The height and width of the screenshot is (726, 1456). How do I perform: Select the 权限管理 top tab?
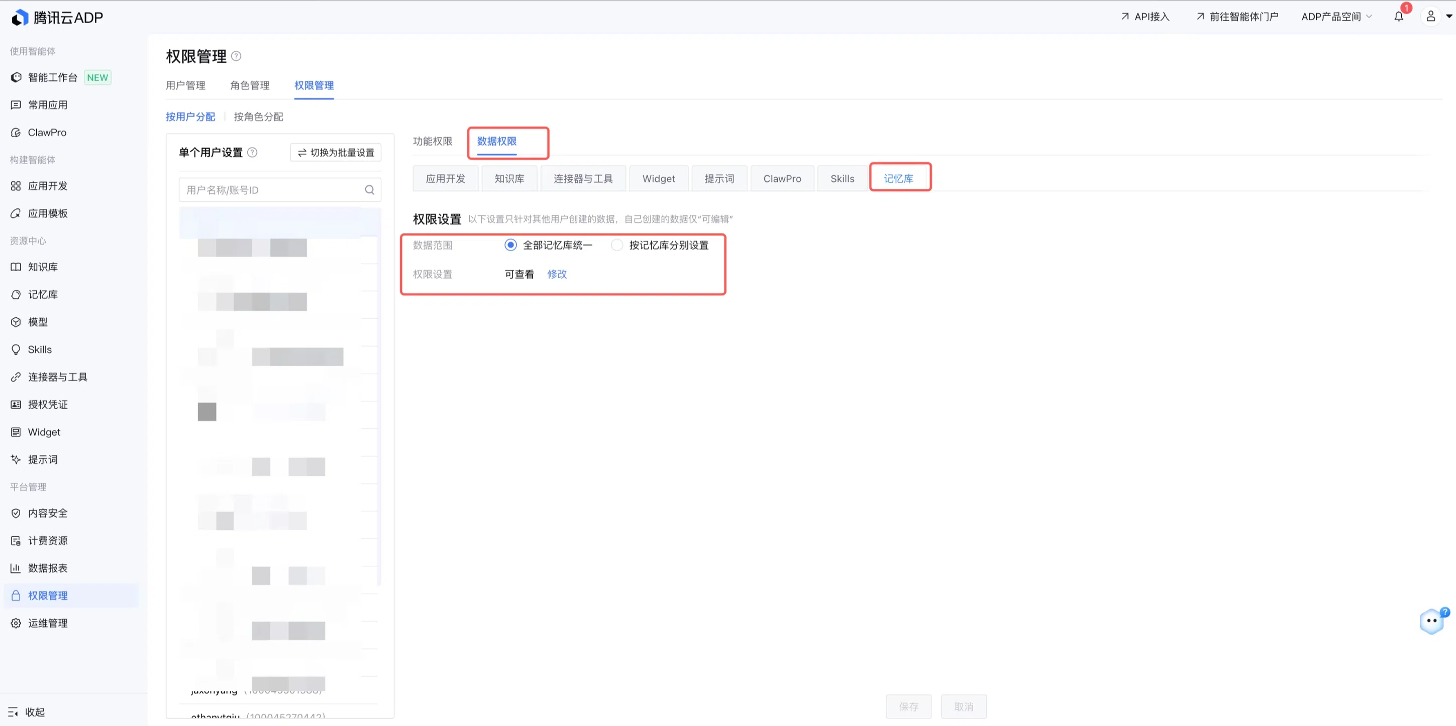[315, 85]
